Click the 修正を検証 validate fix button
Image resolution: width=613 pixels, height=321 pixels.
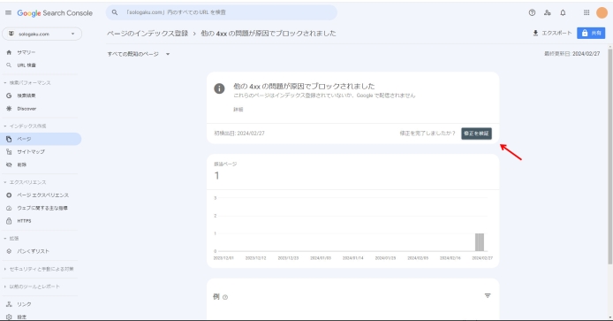click(476, 134)
